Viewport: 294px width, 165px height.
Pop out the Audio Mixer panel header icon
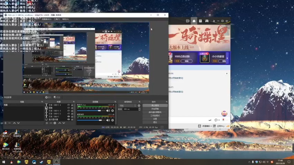(x=115, y=102)
